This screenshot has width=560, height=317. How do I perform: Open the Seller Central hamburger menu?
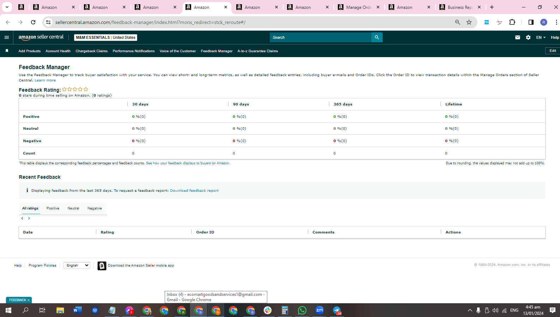[7, 37]
